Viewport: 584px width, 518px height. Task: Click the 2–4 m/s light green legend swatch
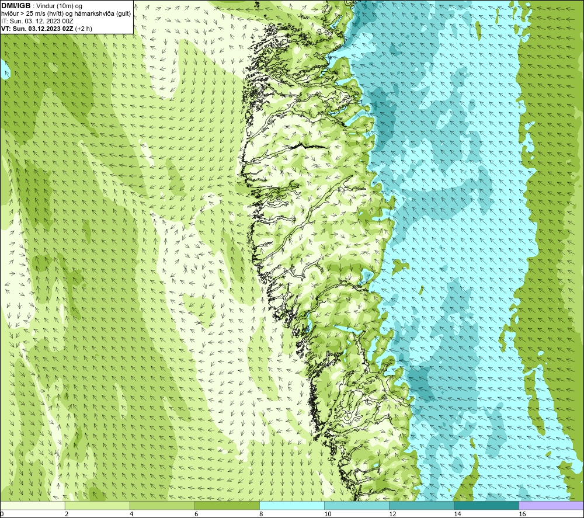click(97, 505)
